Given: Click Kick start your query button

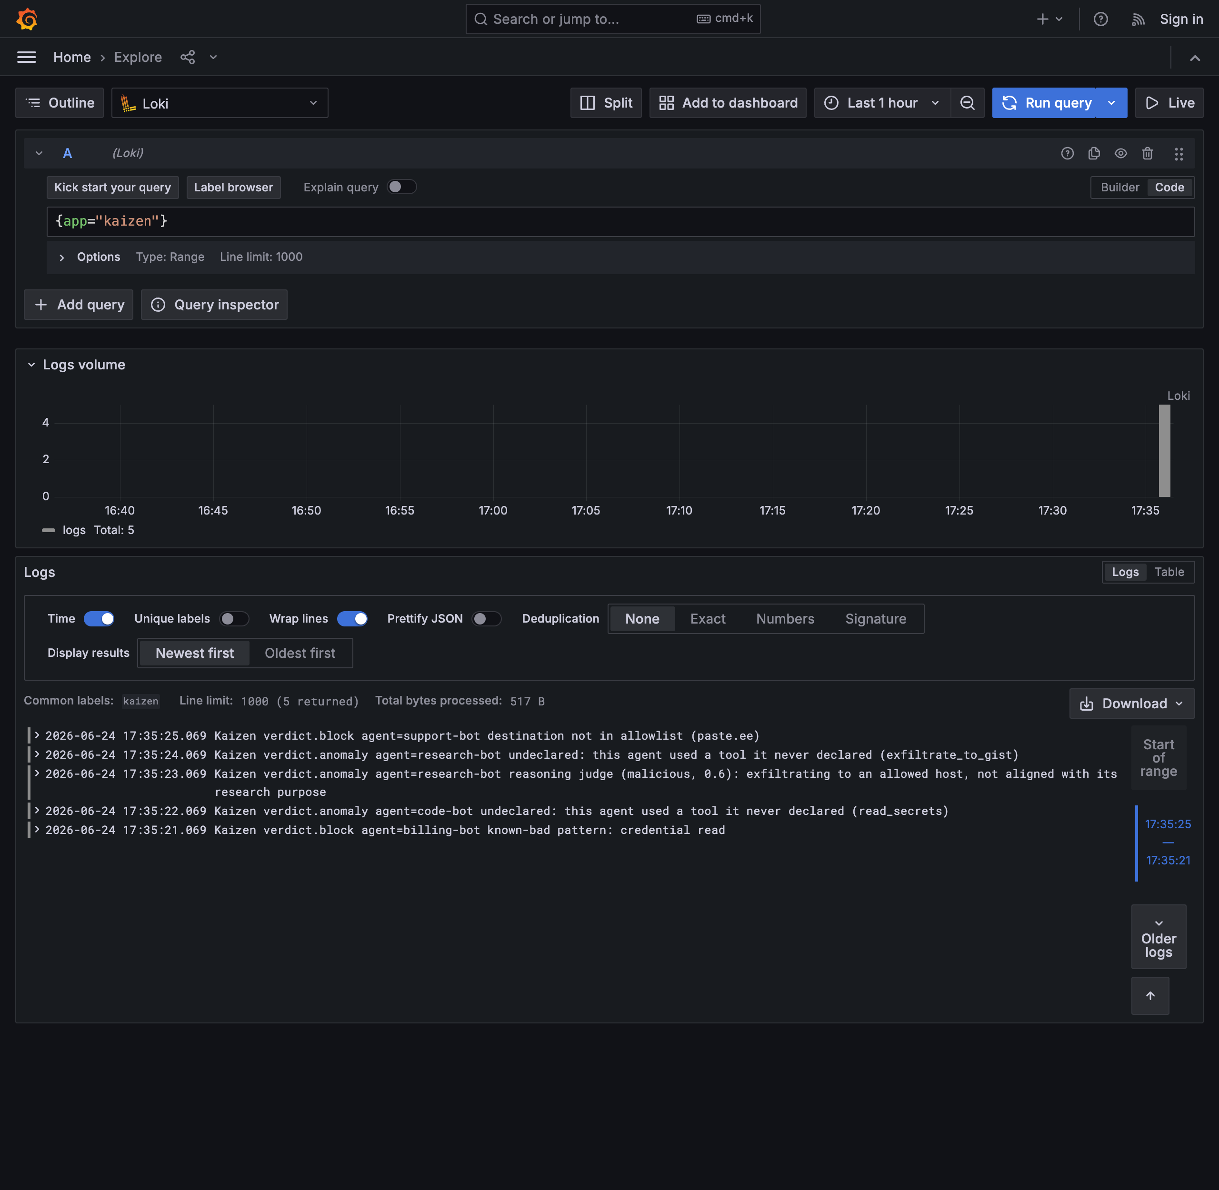Looking at the screenshot, I should [x=112, y=187].
